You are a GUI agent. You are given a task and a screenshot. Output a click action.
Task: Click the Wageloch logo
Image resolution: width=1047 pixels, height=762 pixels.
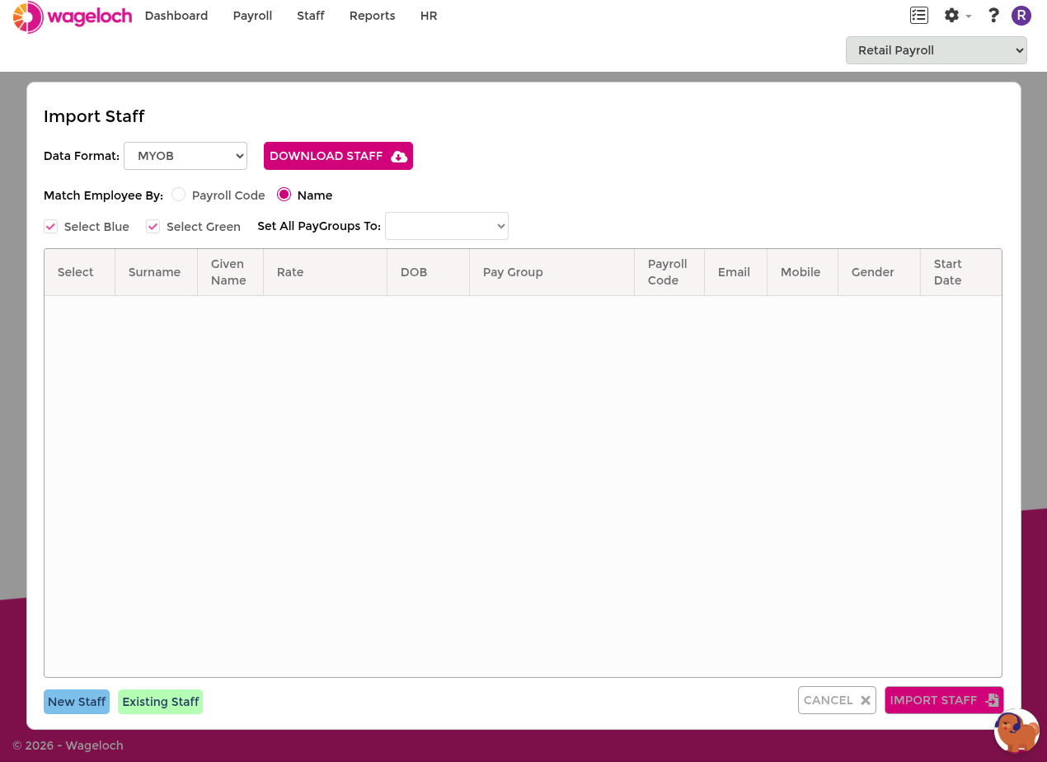click(73, 16)
